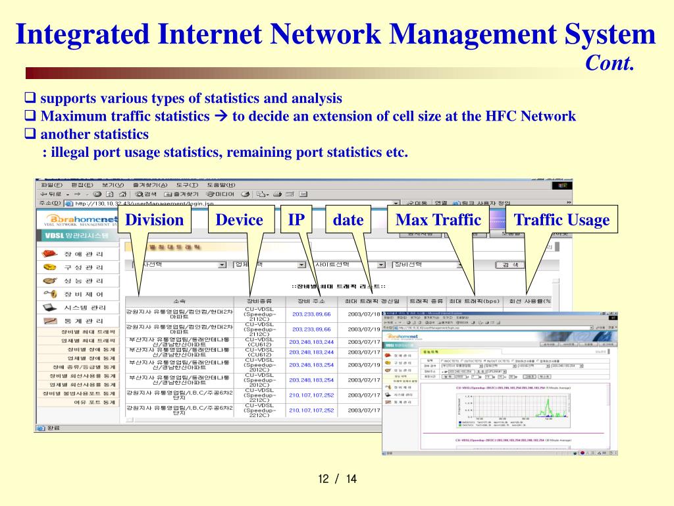This screenshot has height=506, width=674.
Task: Open IP 203.233.89.66 in the 2003/07/18 row
Action: click(x=311, y=314)
